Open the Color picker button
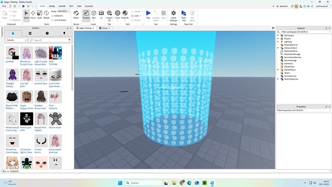 [117, 15]
